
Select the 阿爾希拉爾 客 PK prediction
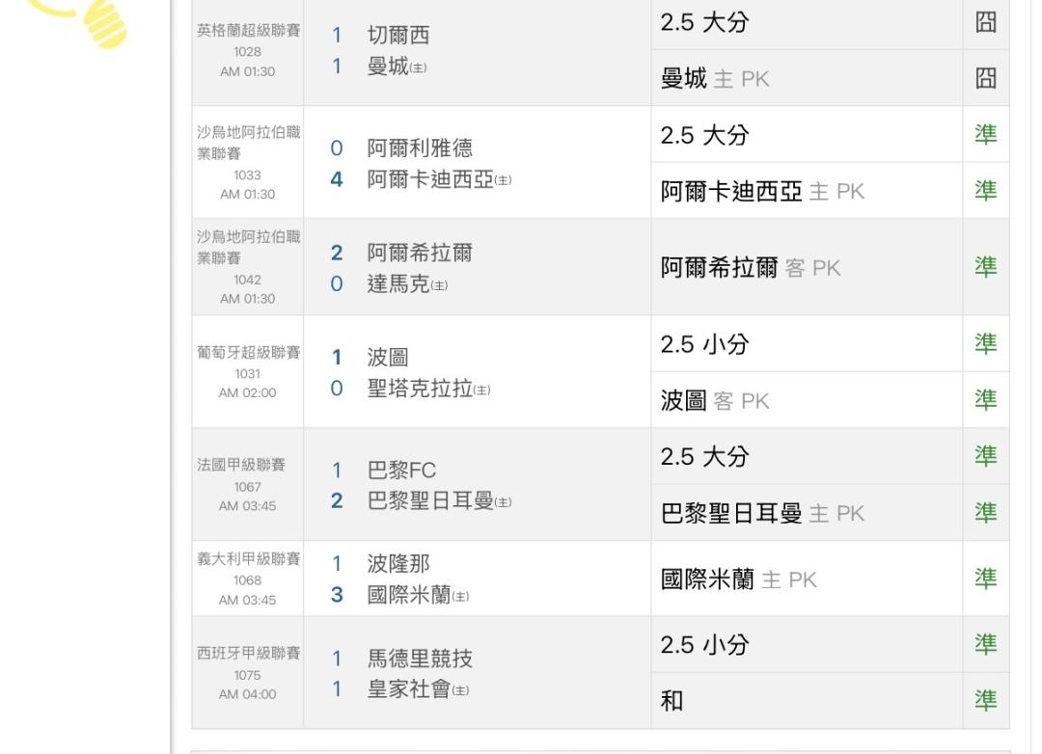(751, 268)
